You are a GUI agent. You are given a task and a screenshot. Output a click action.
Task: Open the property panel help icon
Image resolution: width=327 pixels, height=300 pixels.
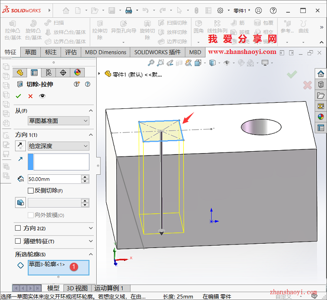[88, 84]
